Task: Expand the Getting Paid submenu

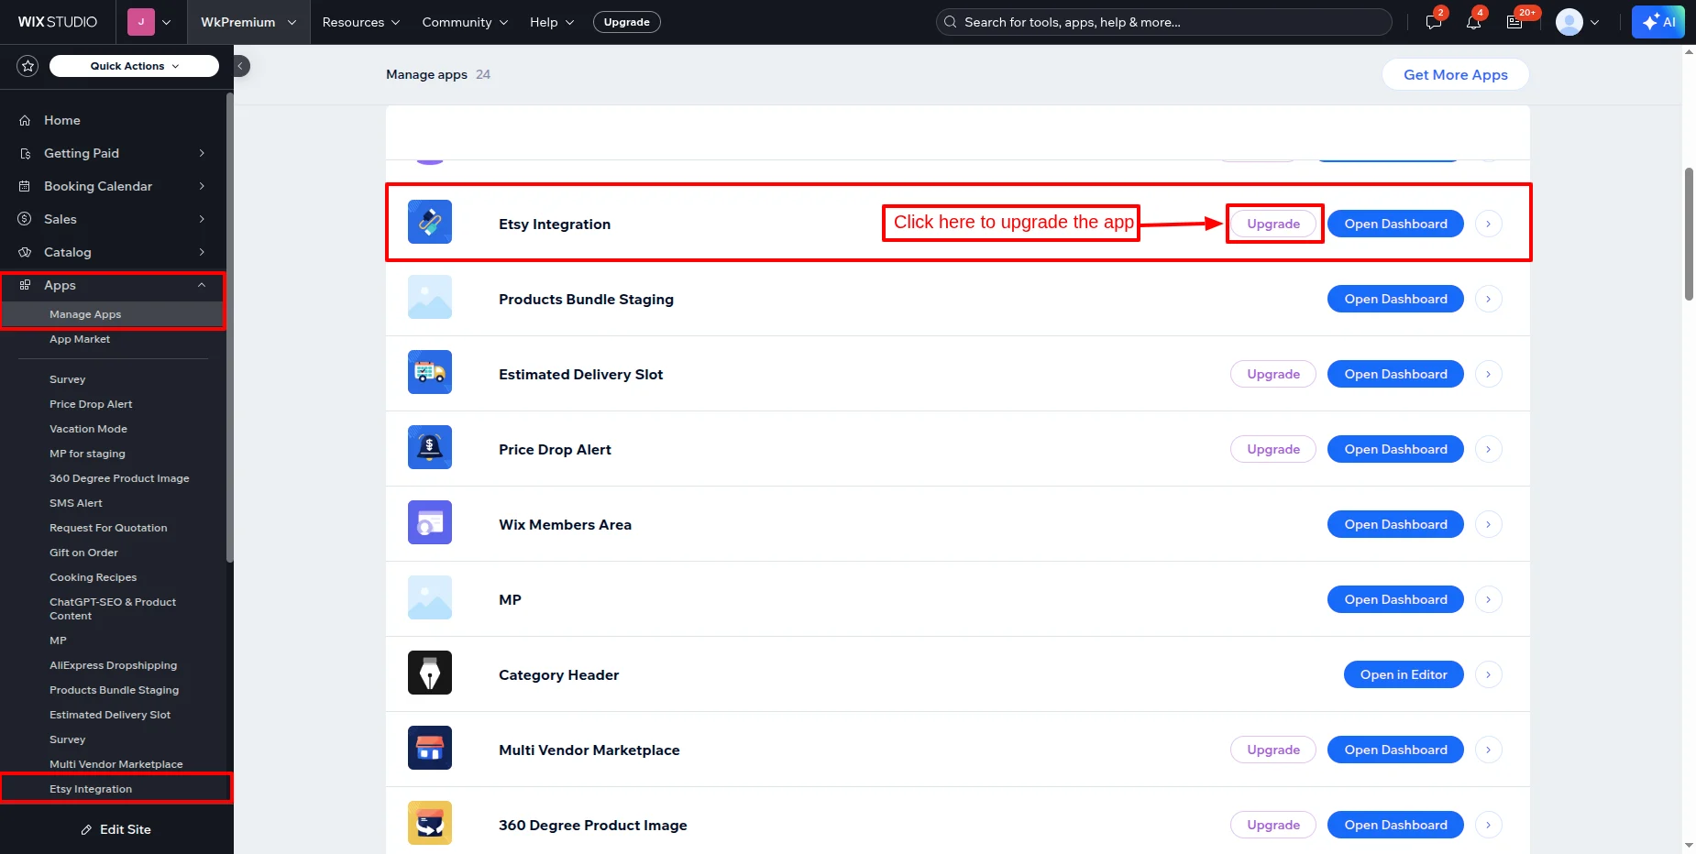Action: point(202,153)
